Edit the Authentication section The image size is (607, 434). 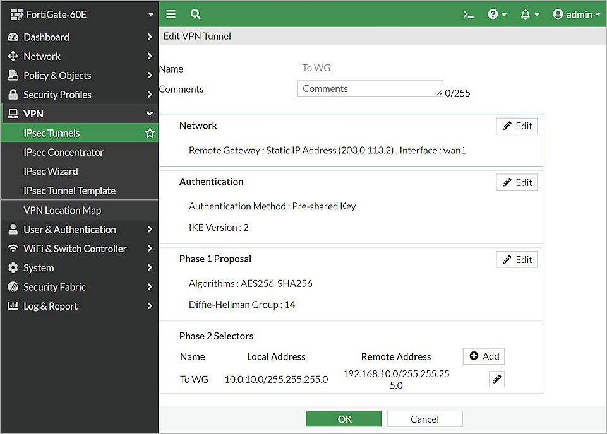coord(516,182)
